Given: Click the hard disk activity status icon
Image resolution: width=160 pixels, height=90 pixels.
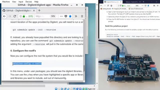Looking at the screenshot, I should 56,89.
